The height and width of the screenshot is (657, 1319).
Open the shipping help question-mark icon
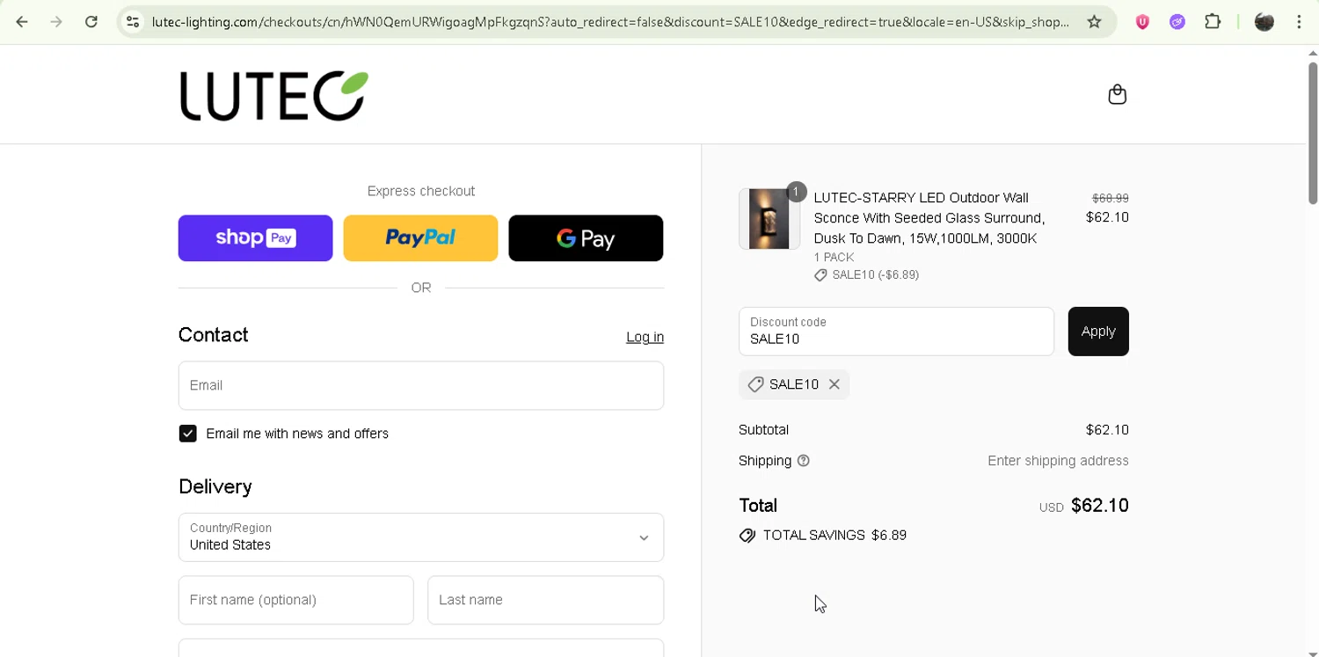click(803, 461)
